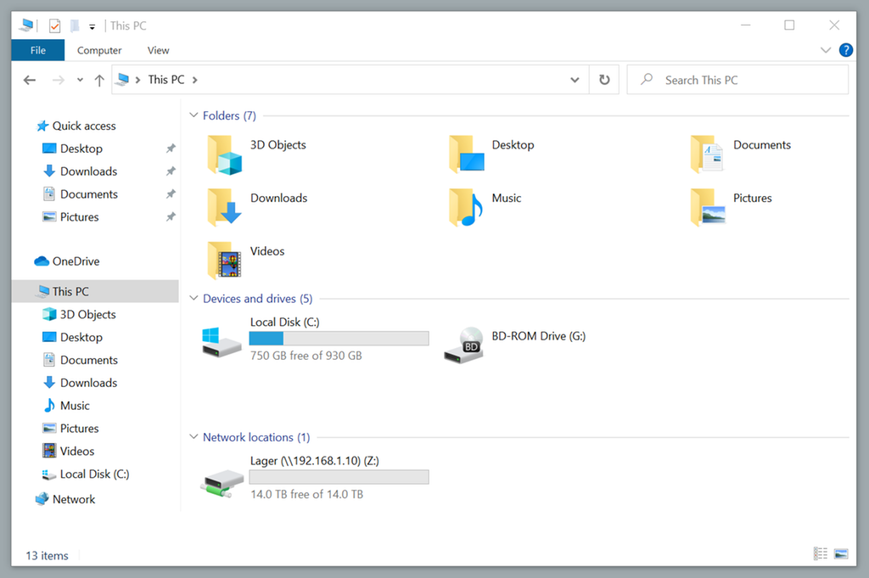869x578 pixels.
Task: Switch to large icons view in status bar
Action: [x=841, y=554]
